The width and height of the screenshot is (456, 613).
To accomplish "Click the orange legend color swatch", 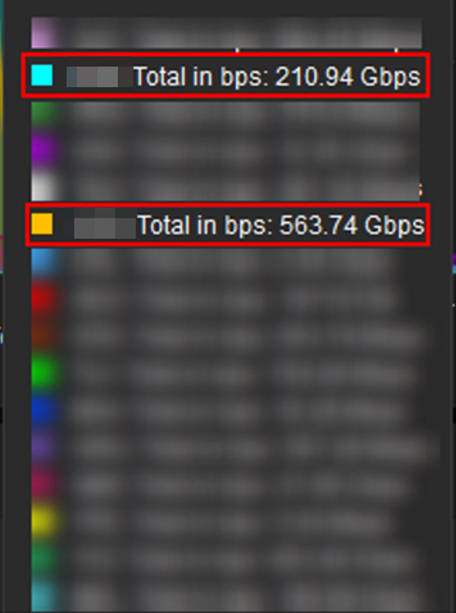I will [42, 224].
